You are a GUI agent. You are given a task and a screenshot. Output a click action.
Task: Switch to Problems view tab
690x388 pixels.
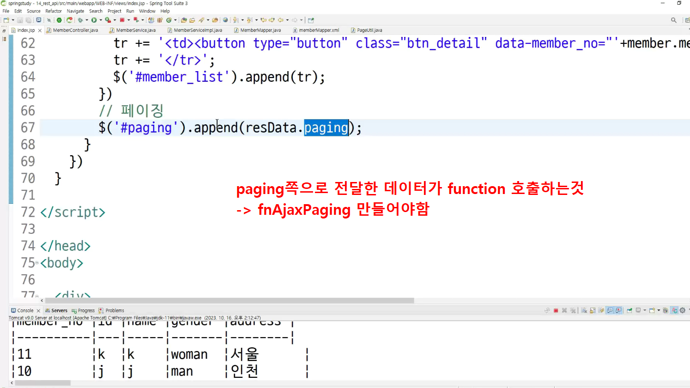111,310
